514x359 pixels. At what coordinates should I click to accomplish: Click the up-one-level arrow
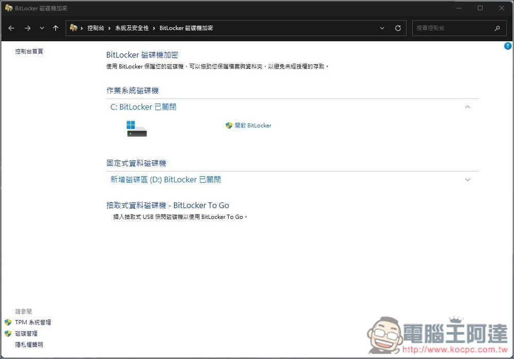tap(56, 28)
